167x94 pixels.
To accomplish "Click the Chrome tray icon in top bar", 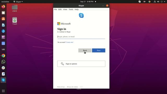I will point(150,2).
